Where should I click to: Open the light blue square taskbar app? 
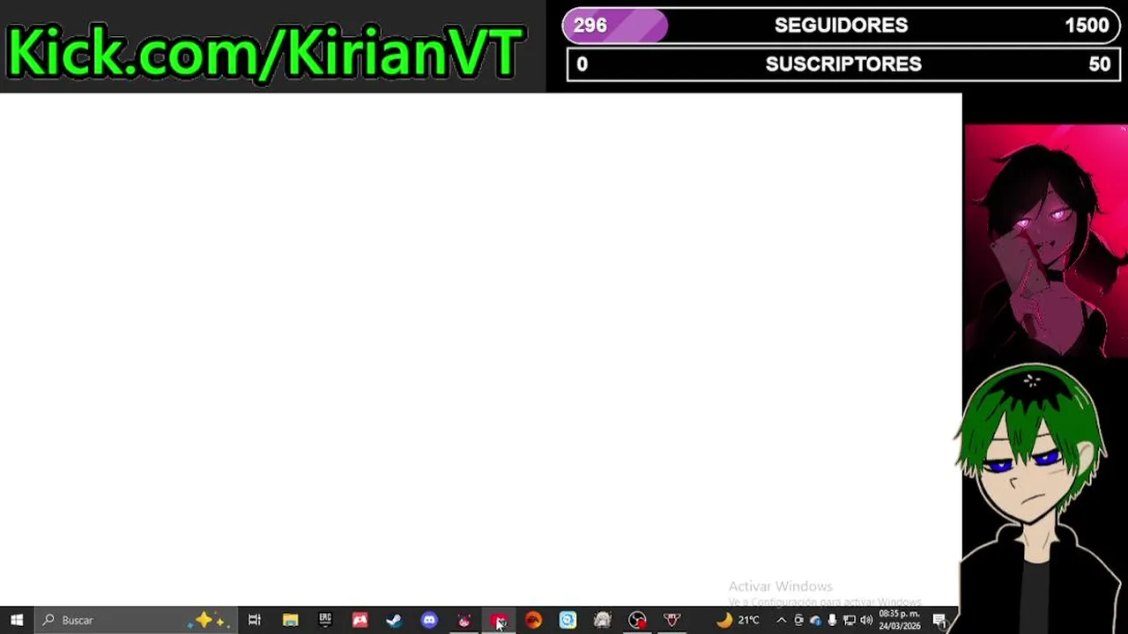[x=568, y=620]
